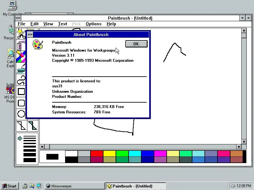
Task: Click the canvas vertical scrollbar down arrow
Action: pyautogui.click(x=244, y=142)
